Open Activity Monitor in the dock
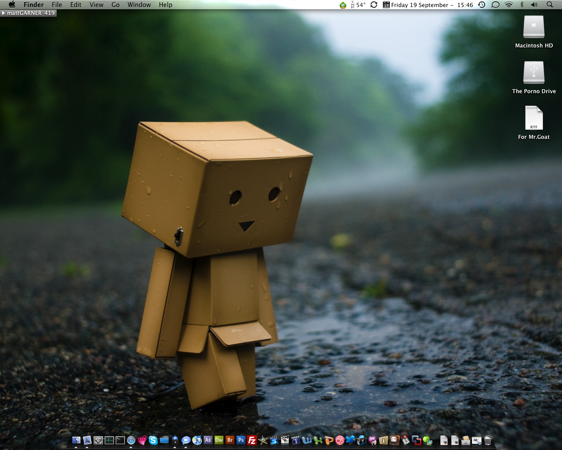This screenshot has height=450, width=562. [x=109, y=440]
